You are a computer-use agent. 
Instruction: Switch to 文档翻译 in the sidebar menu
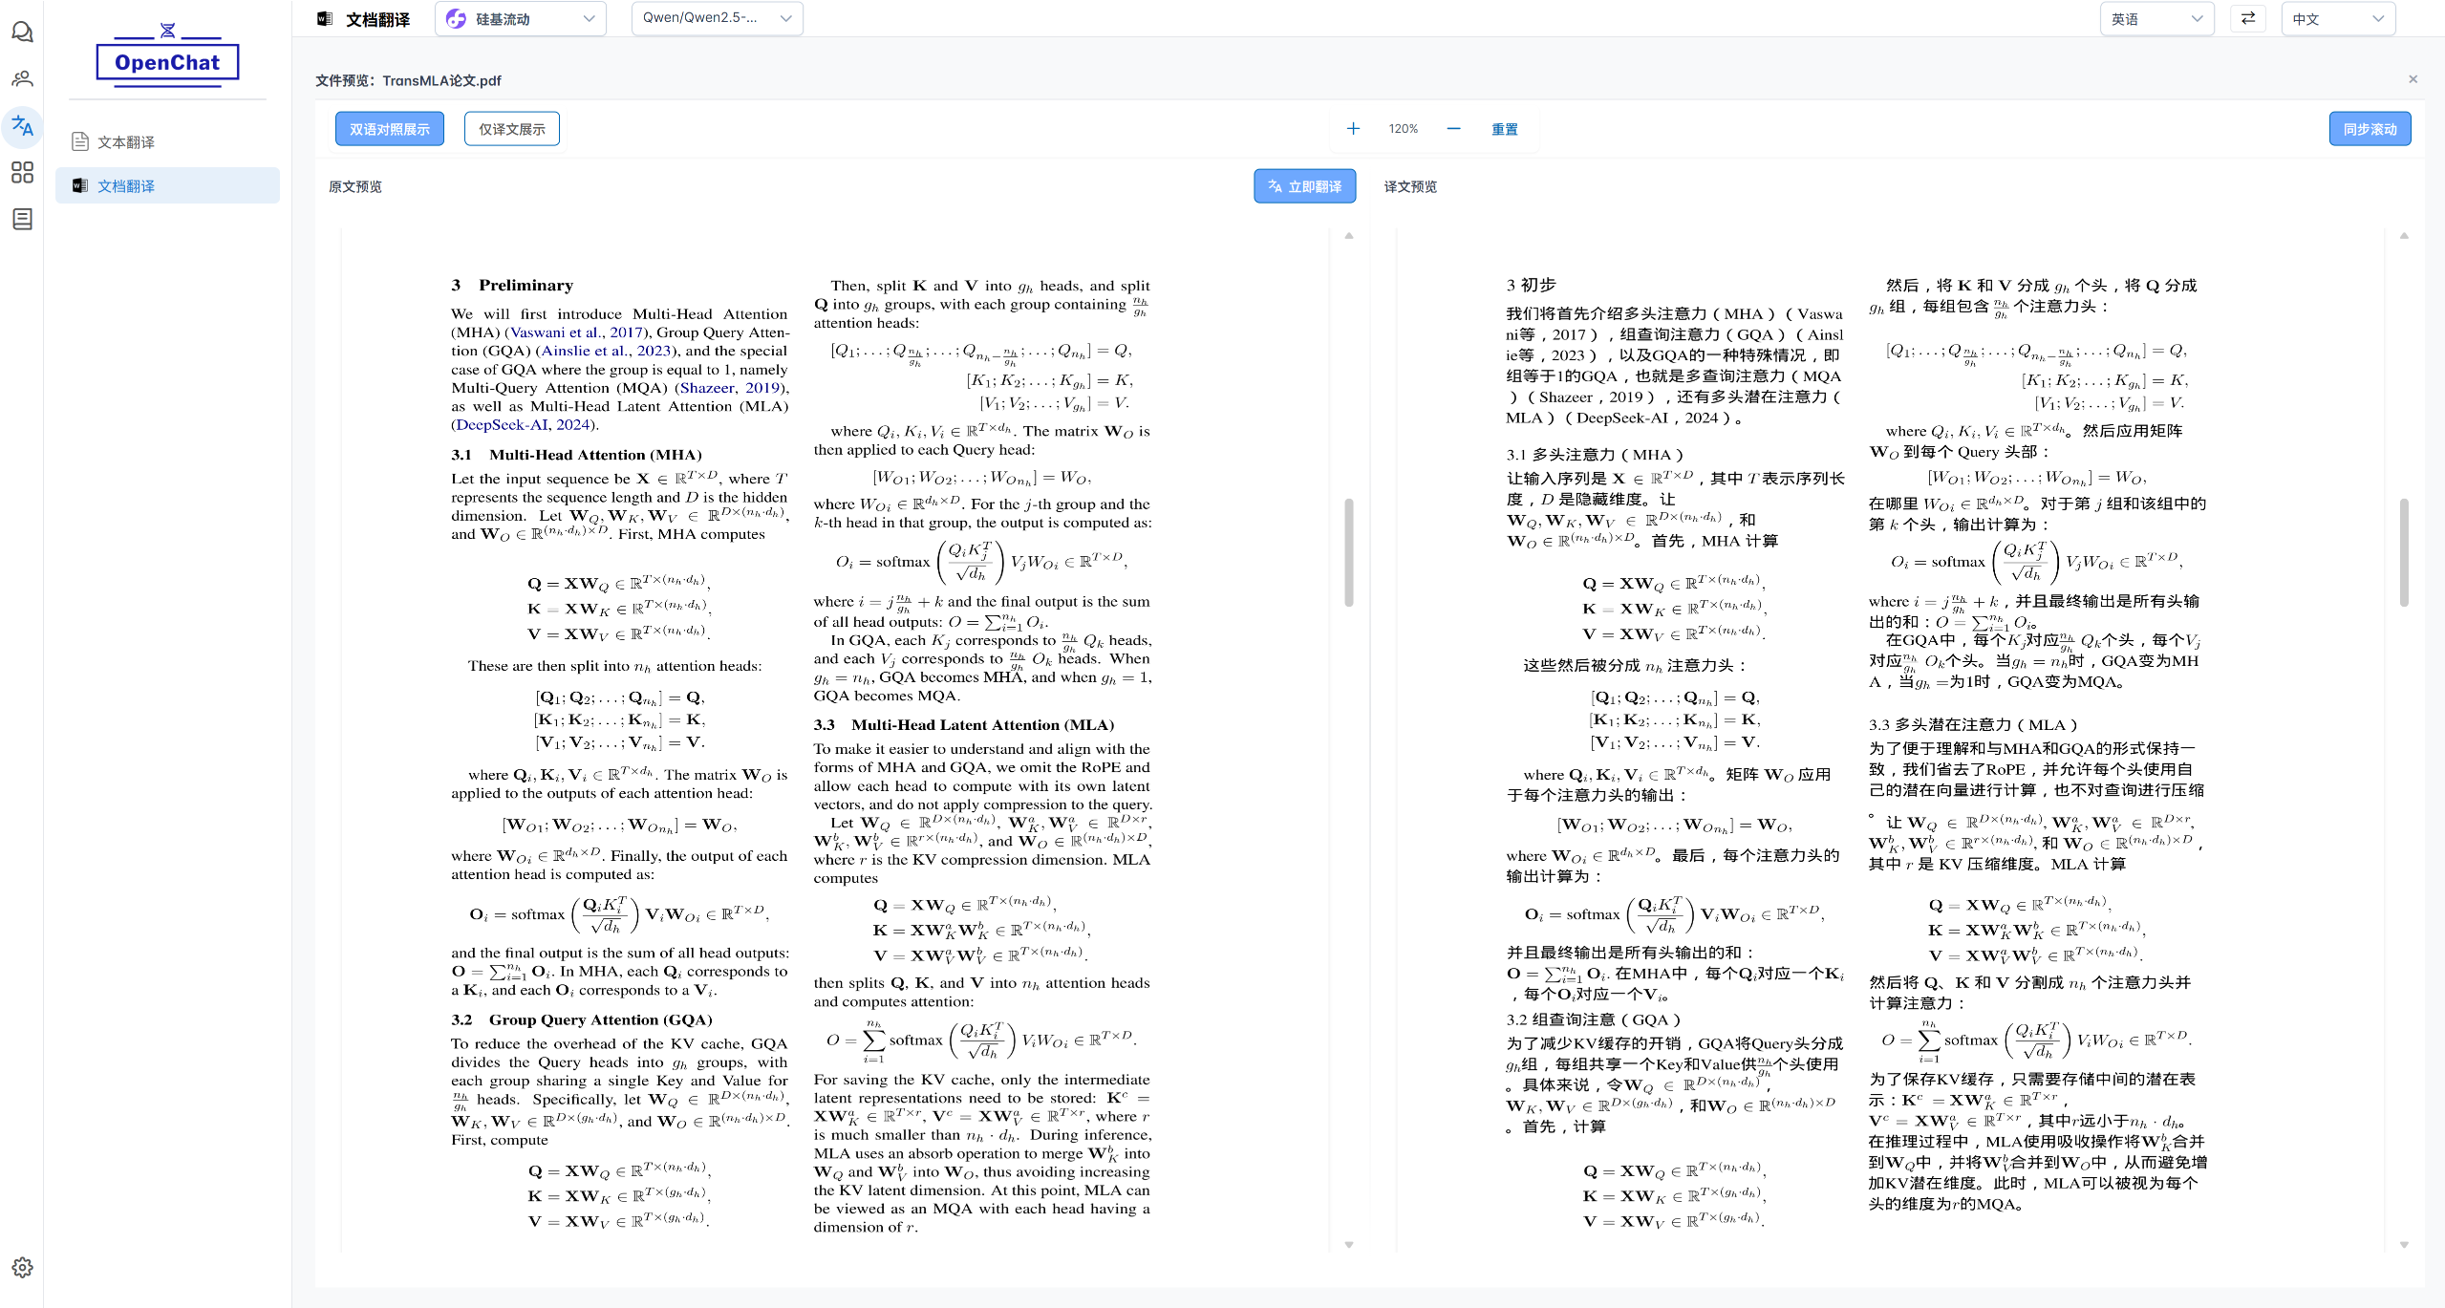(x=125, y=185)
